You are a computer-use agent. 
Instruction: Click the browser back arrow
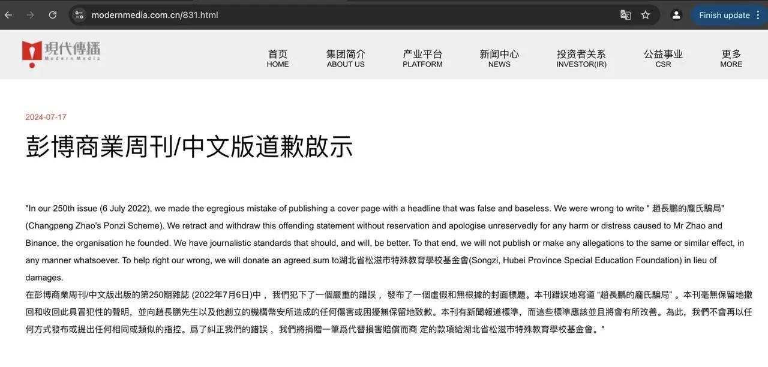(9, 15)
